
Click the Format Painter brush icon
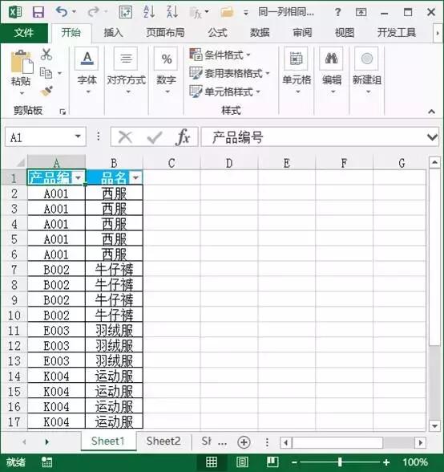(46, 92)
